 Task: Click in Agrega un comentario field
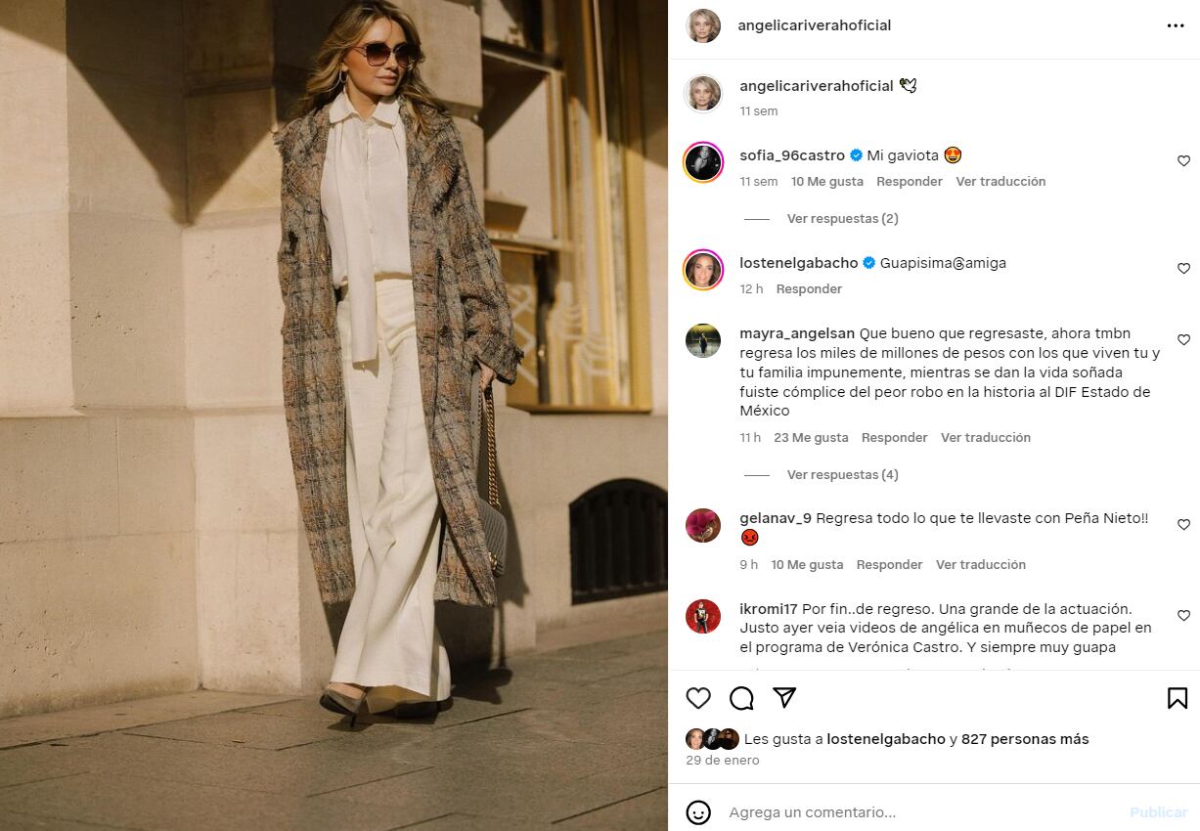pyautogui.click(x=919, y=812)
